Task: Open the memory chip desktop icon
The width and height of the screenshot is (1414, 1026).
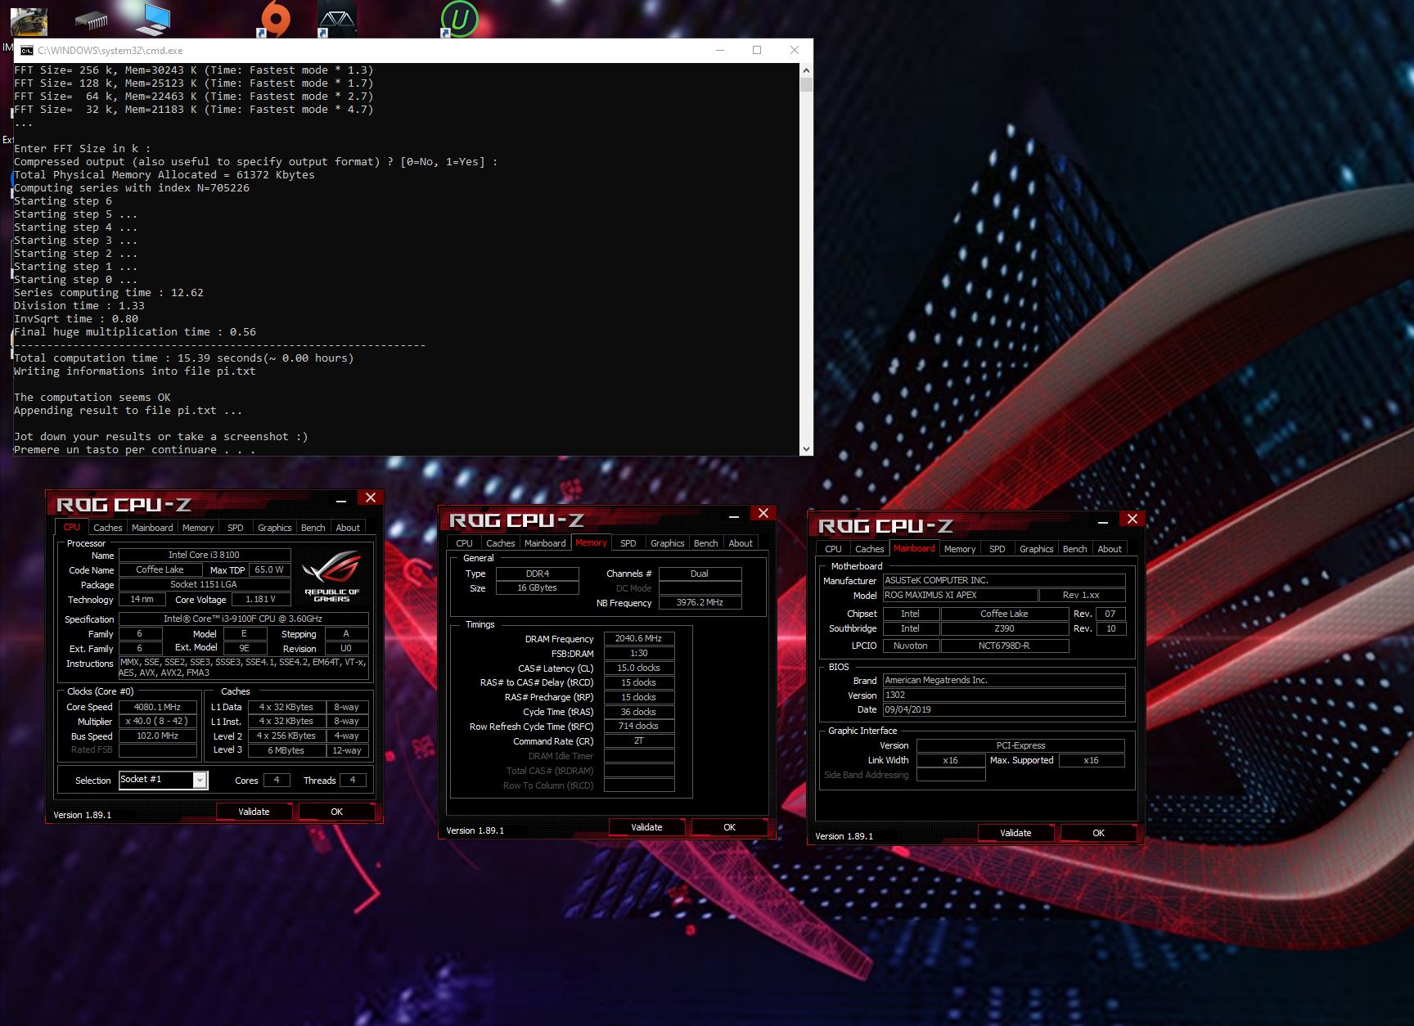Action: click(91, 20)
